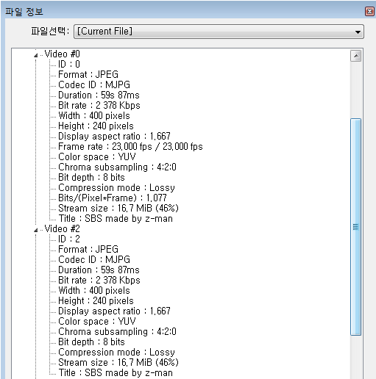Select 'Bit depth : 8 bits' under Video #2

tap(91, 342)
